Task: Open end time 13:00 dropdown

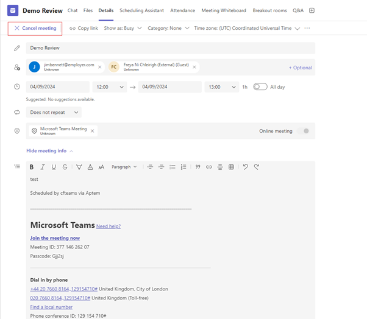Action: [222, 87]
